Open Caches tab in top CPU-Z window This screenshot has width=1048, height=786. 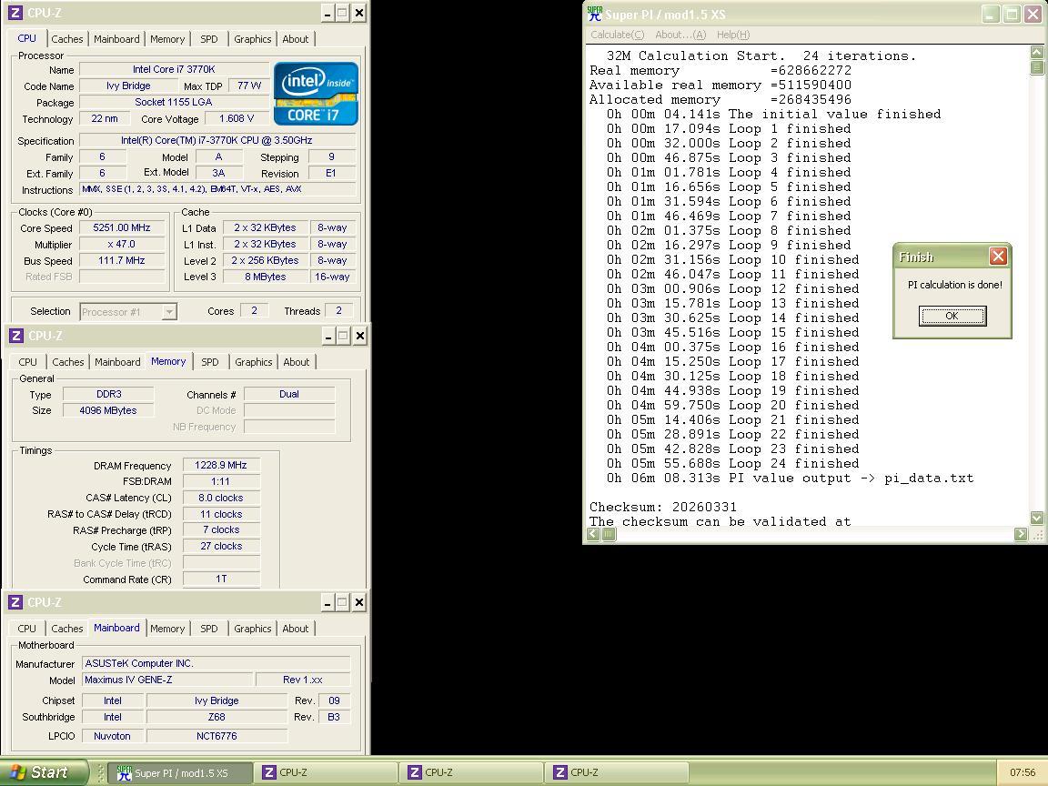[66, 39]
